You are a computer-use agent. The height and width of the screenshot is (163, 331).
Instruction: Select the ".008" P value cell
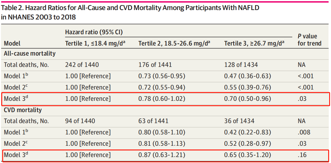click(x=304, y=132)
